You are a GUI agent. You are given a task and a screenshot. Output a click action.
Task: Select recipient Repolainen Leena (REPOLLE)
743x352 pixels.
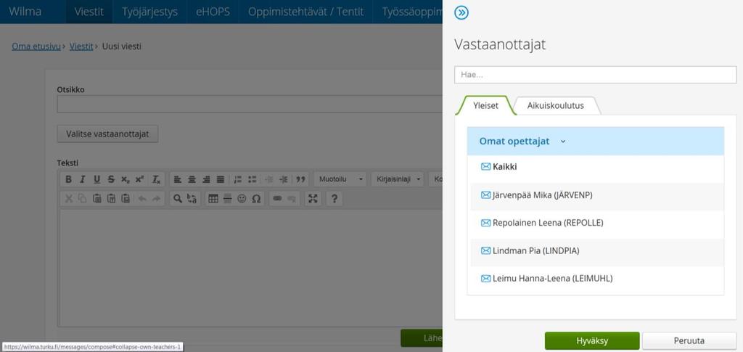[x=548, y=223]
